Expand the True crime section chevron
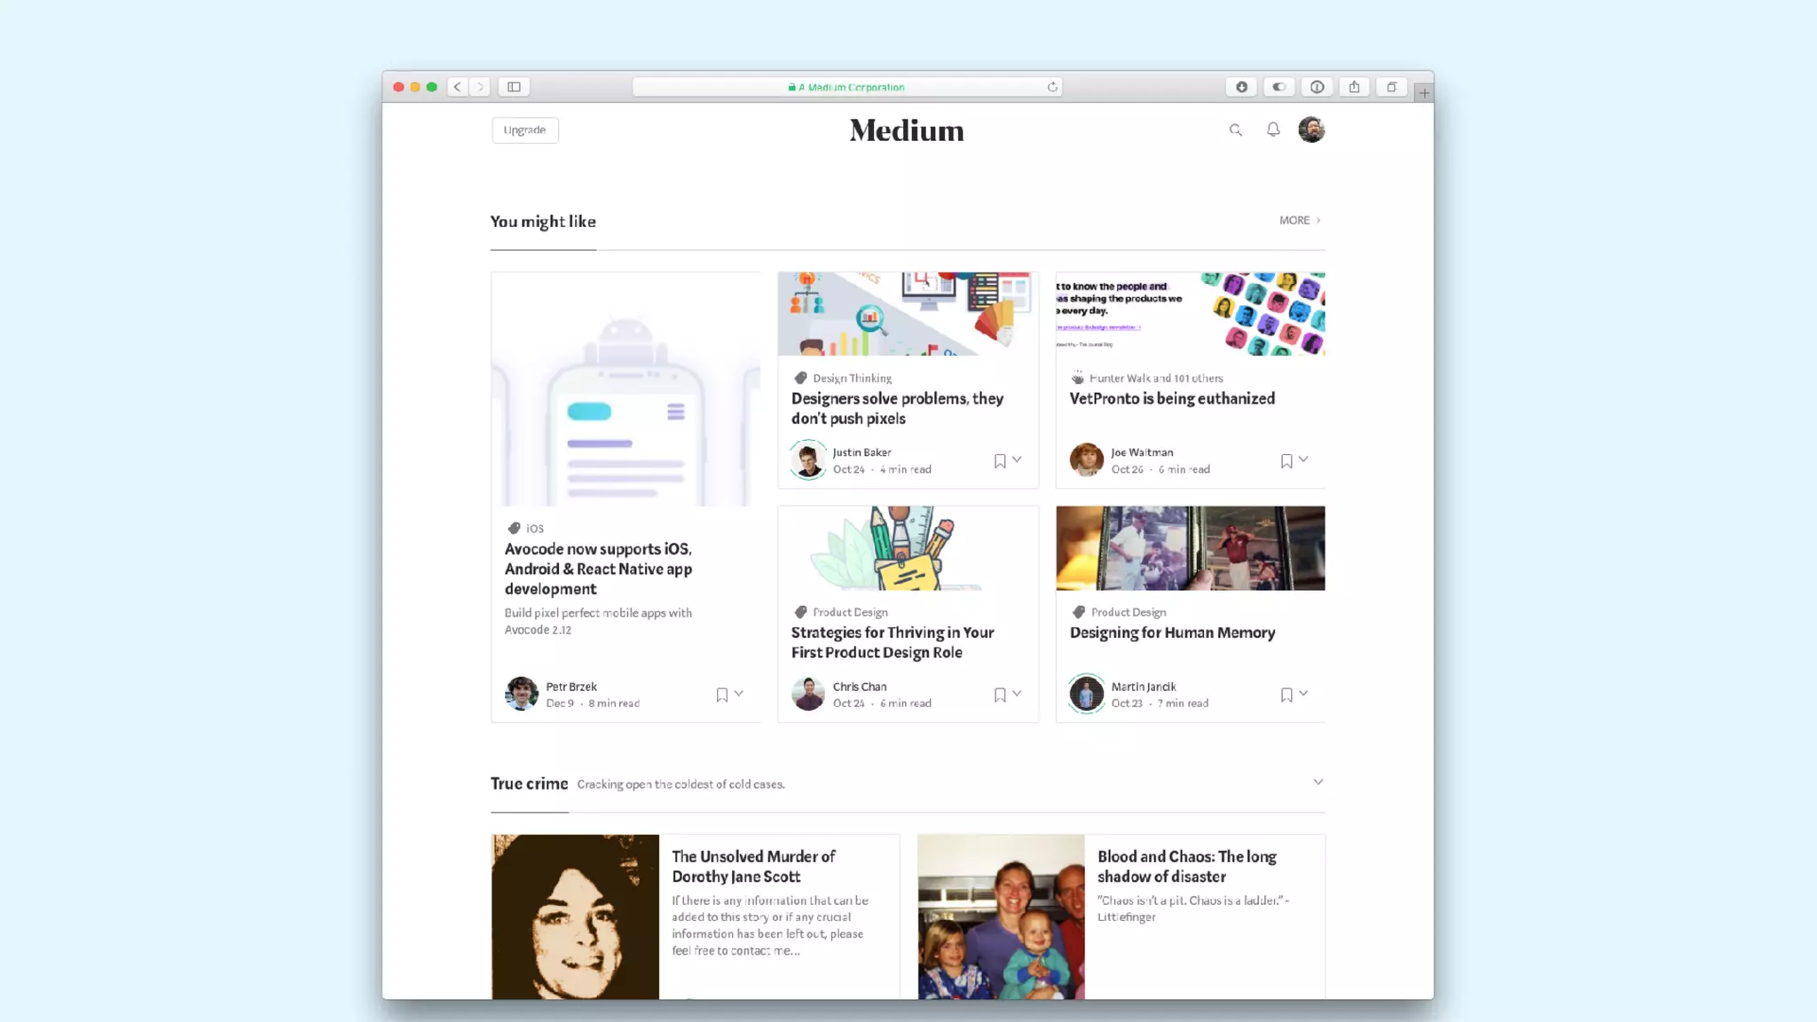Image resolution: width=1817 pixels, height=1022 pixels. click(1318, 782)
